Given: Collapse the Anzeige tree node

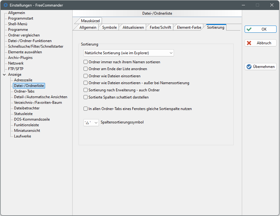Looking at the screenshot, I should (x=4, y=75).
